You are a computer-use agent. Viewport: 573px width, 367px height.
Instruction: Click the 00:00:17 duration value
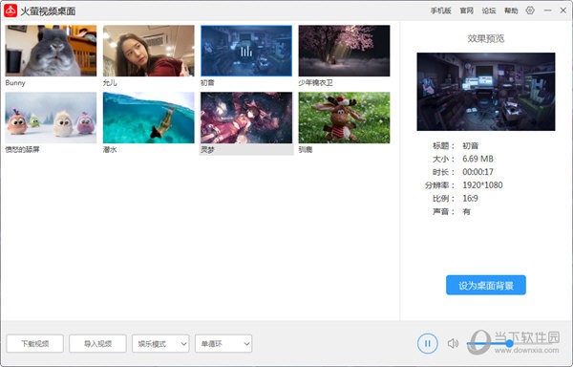(x=477, y=172)
